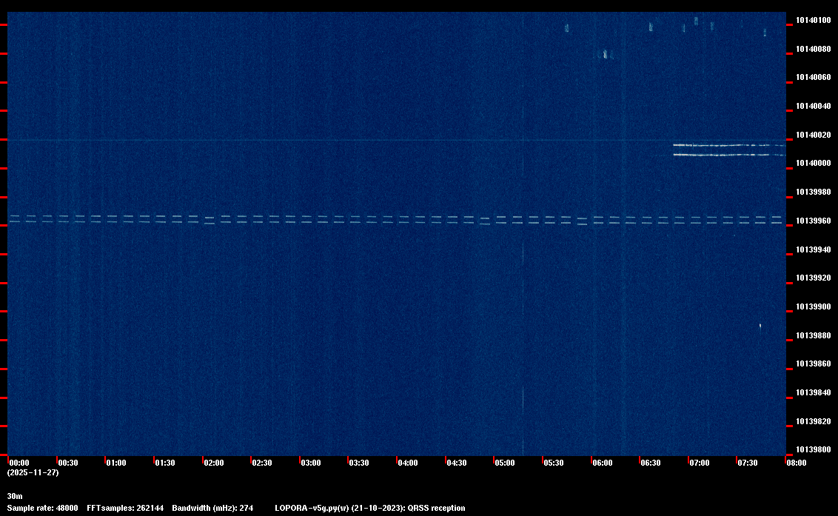The height and width of the screenshot is (516, 838).
Task: Select the 10139900 frequency label
Action: 812,306
